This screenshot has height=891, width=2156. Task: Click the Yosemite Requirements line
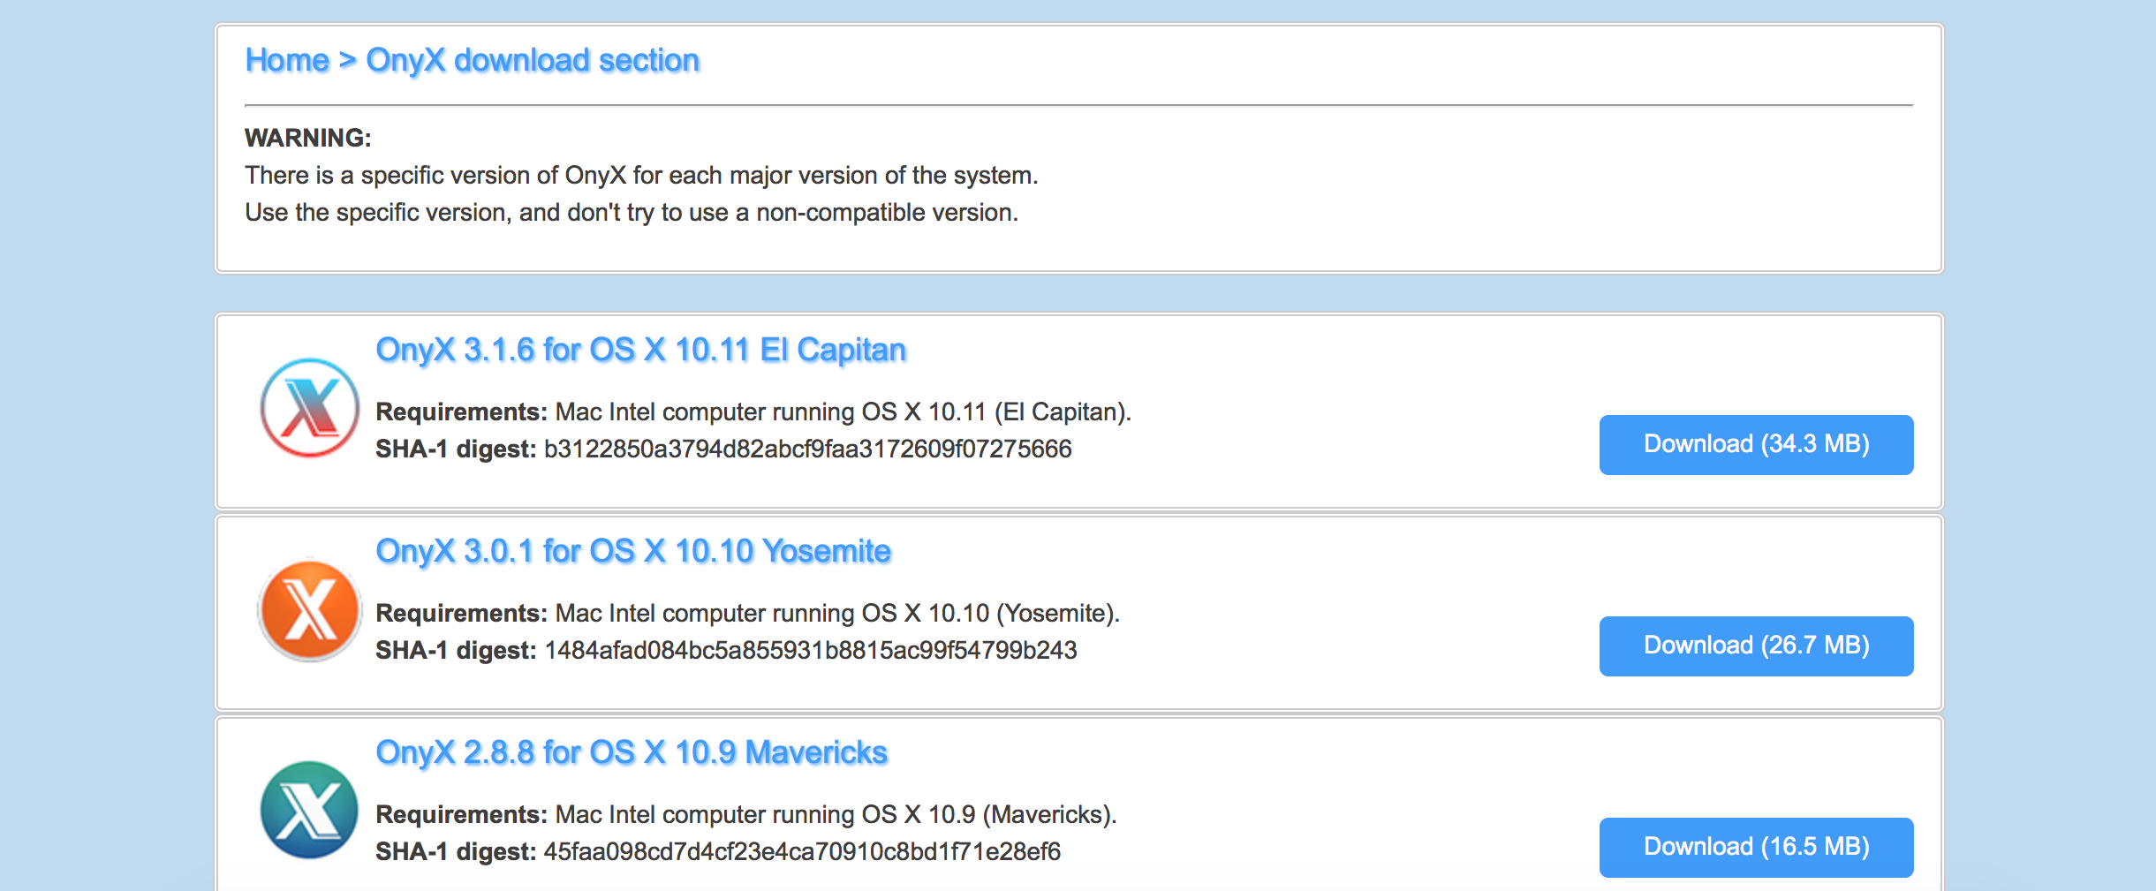pyautogui.click(x=747, y=613)
